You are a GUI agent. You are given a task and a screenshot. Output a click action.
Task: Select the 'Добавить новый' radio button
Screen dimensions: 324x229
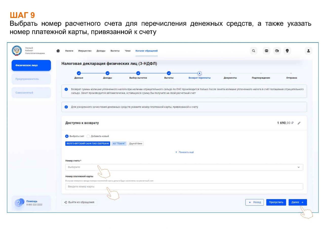tap(88, 136)
